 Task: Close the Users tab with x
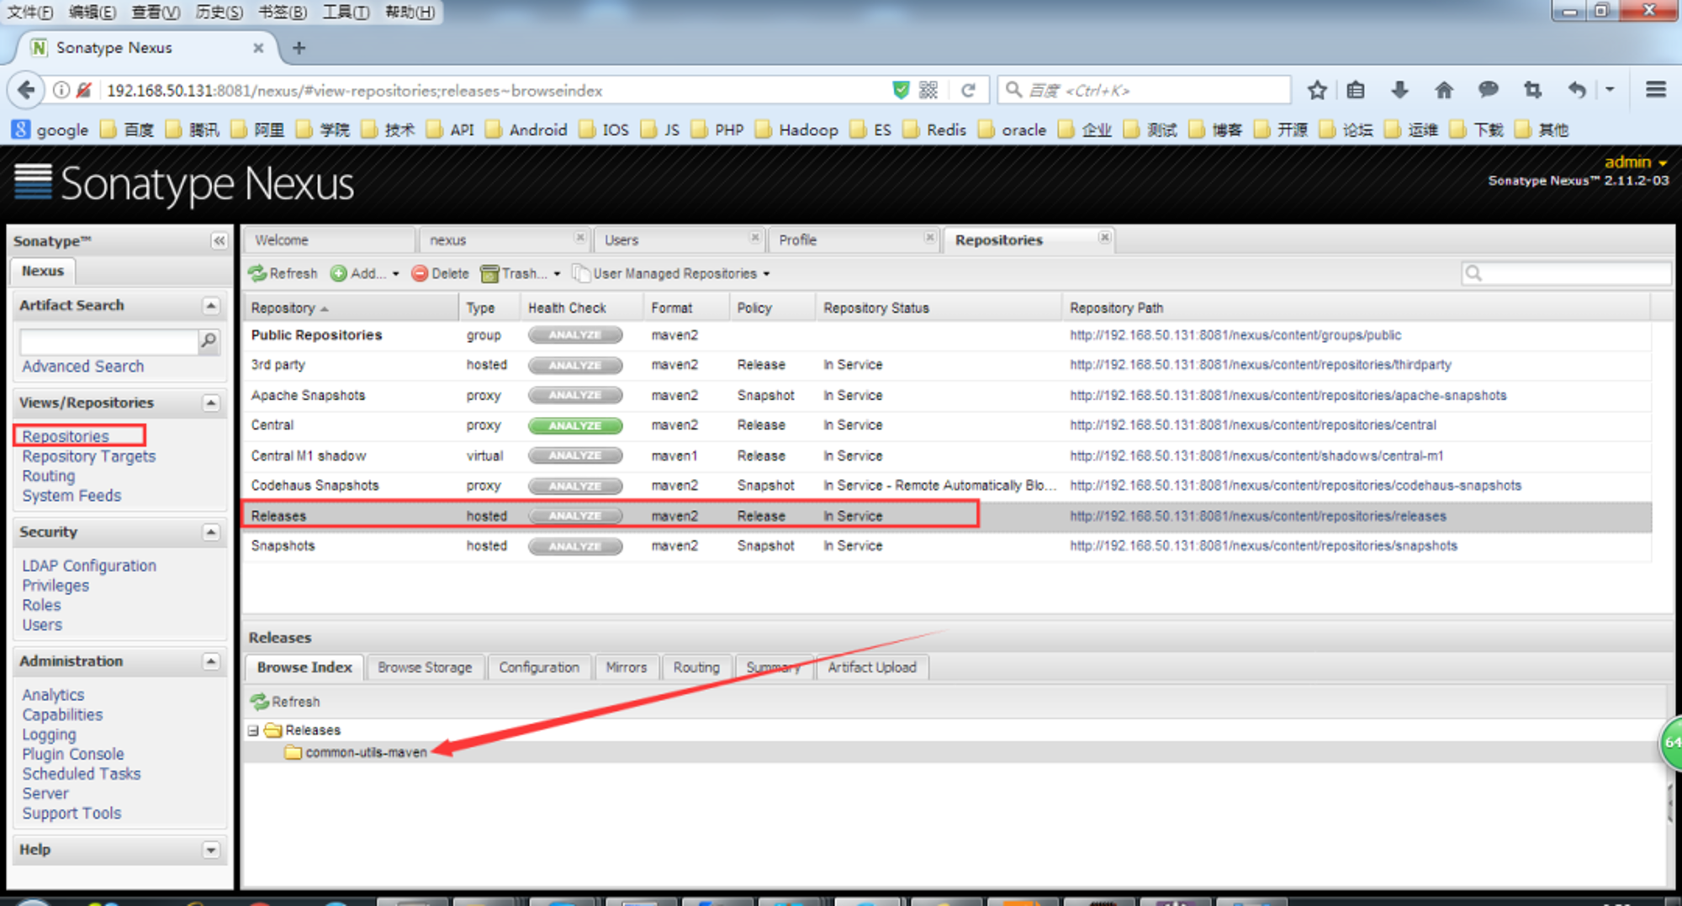point(754,238)
